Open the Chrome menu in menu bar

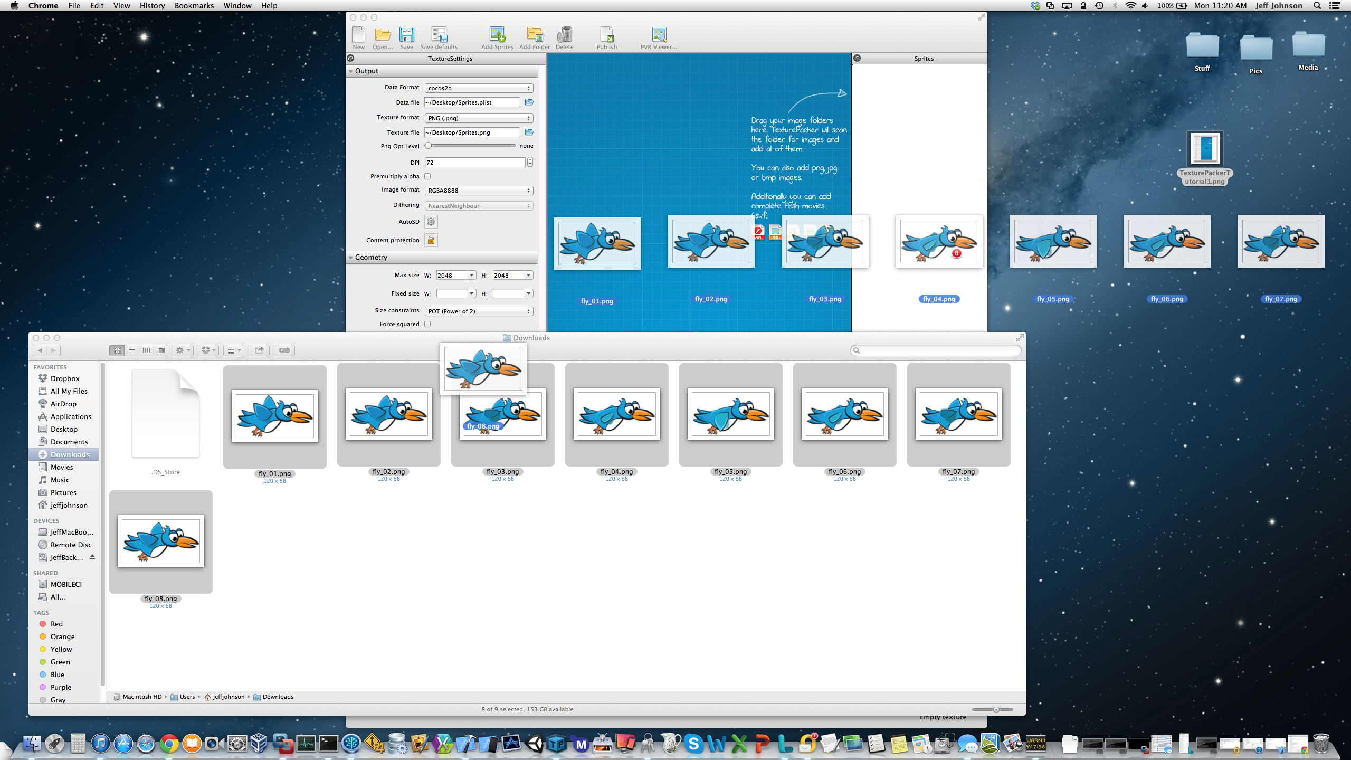(43, 6)
